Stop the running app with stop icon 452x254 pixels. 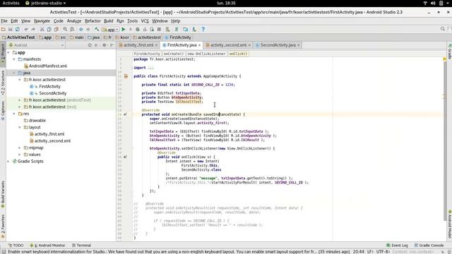[x=159, y=30]
